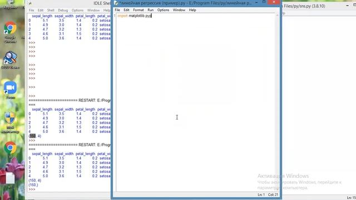356x200 pixels.
Task: Click the first 'RESTART' line in the shell
Action: [x=70, y=101]
